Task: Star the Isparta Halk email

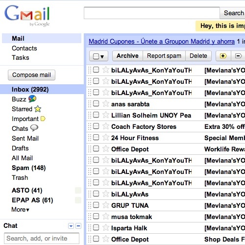Action: pos(106,228)
